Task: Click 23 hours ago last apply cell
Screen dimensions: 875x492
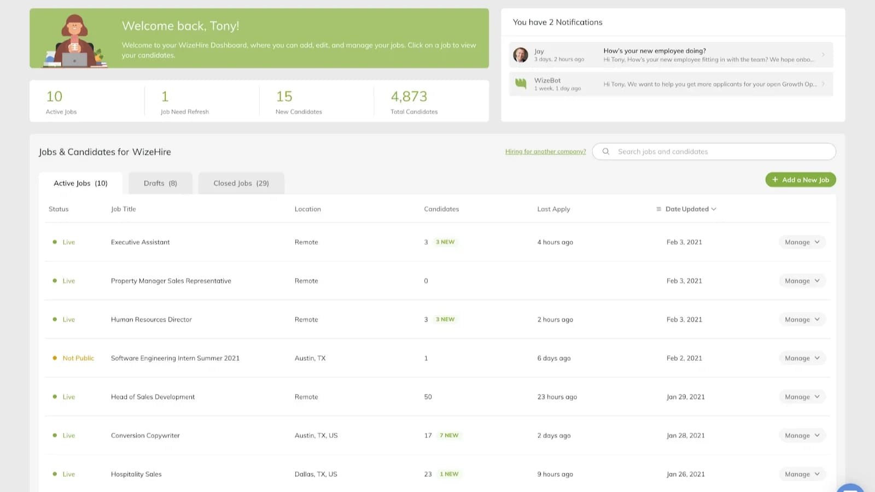Action: [557, 397]
